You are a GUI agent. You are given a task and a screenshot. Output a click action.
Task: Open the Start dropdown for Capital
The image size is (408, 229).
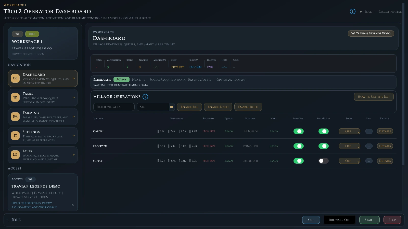[x=349, y=131]
